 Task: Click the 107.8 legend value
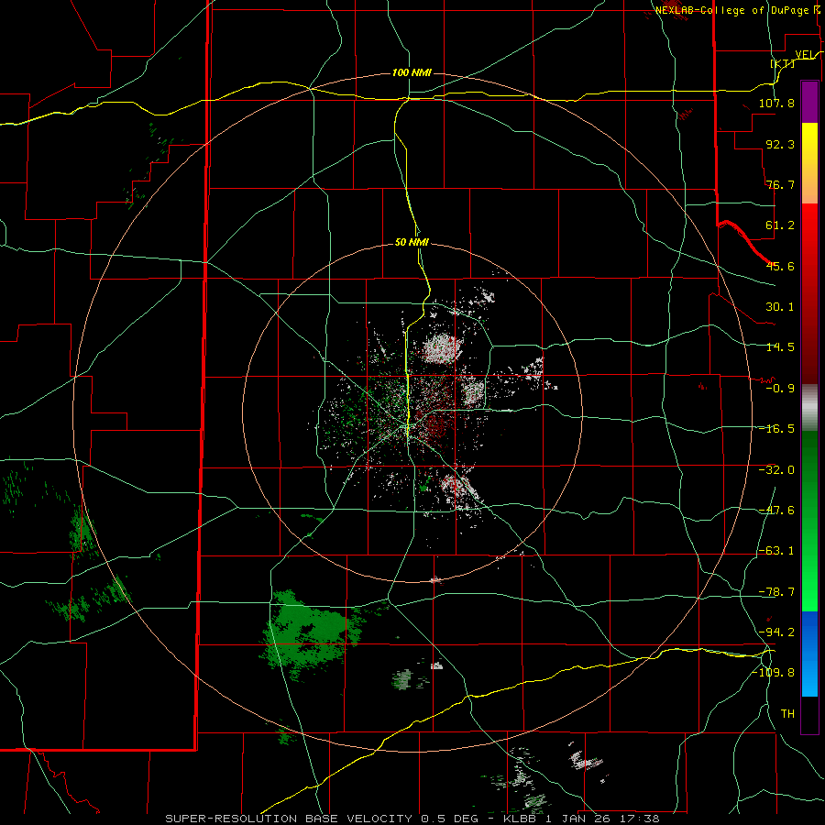click(x=776, y=103)
